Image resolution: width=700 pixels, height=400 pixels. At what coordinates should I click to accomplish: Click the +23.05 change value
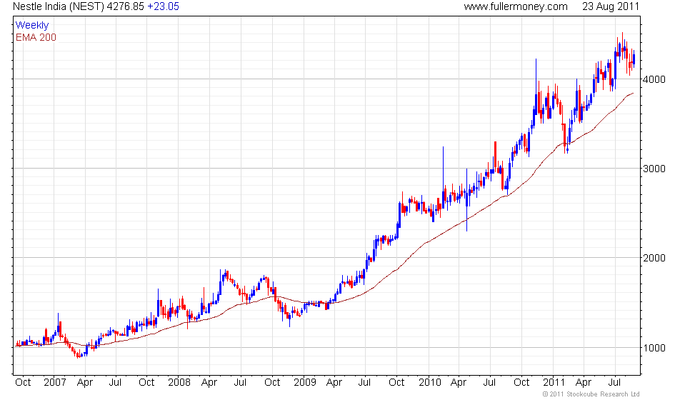point(163,6)
